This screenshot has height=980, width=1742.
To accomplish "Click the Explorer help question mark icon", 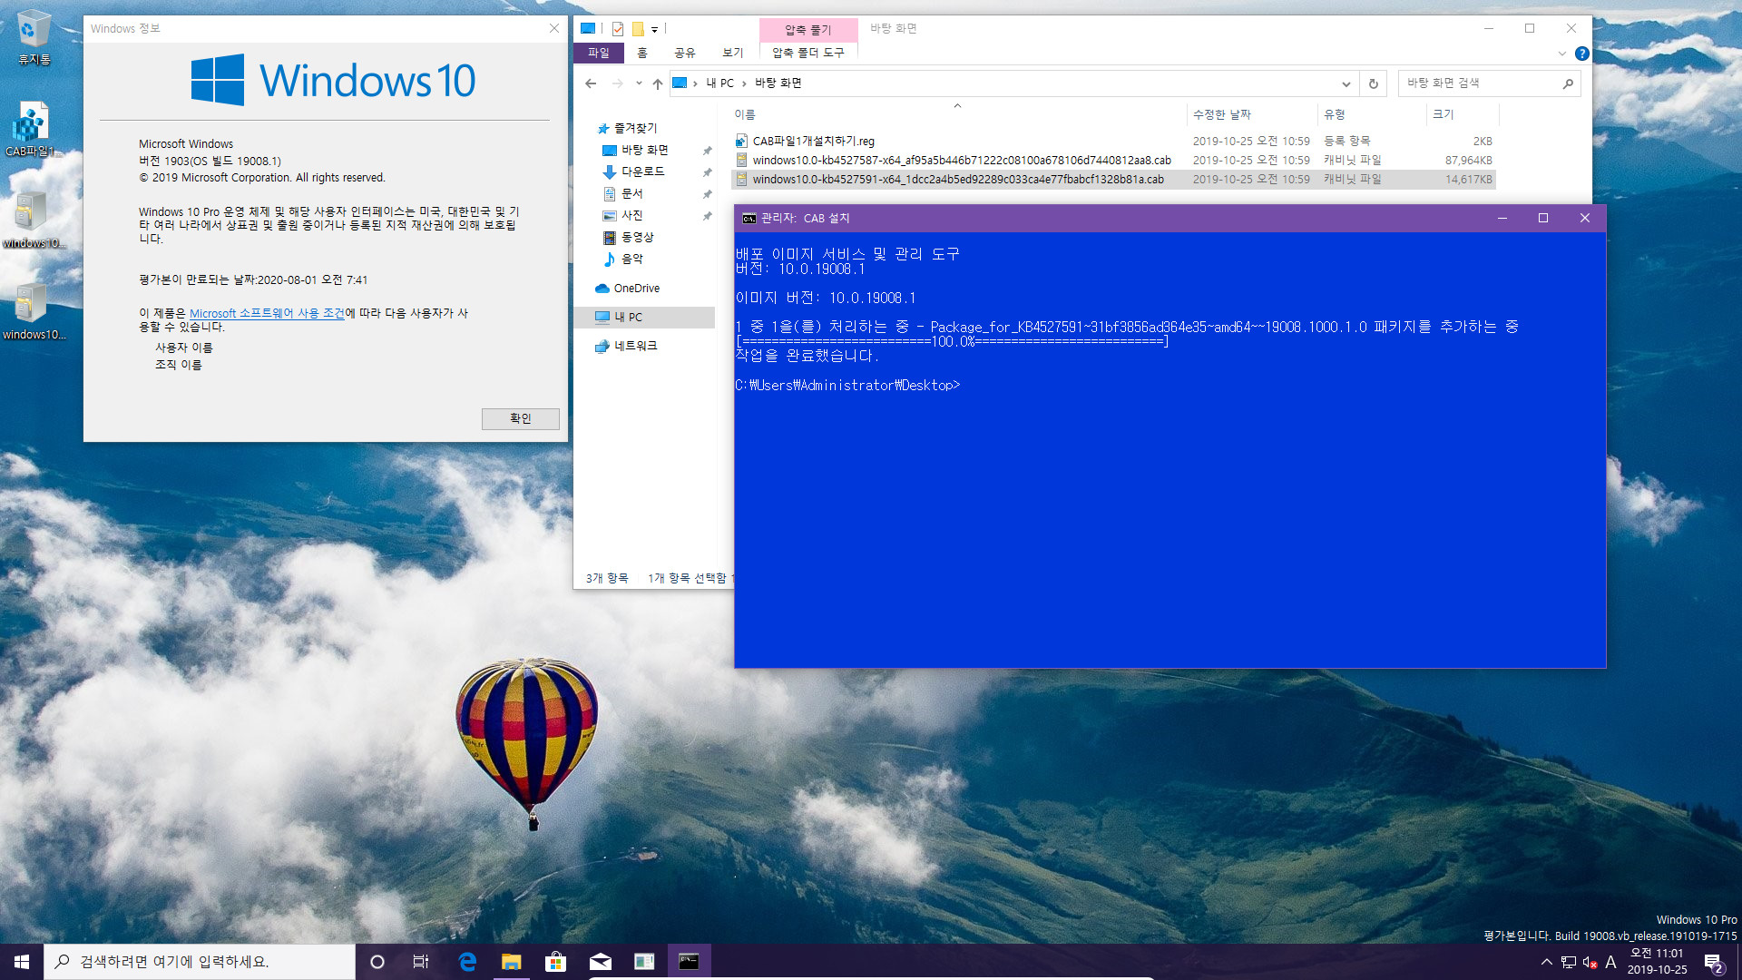I will 1582,54.
